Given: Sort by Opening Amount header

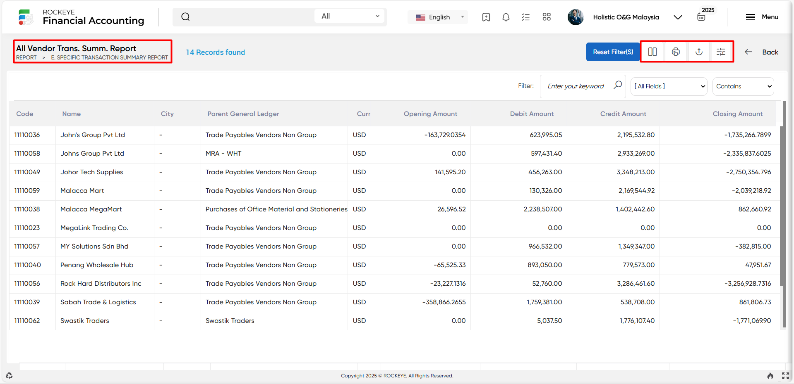Looking at the screenshot, I should coord(431,114).
